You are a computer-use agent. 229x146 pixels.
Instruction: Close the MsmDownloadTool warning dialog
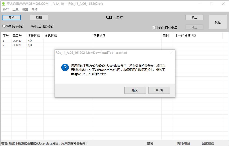[x=171, y=53]
